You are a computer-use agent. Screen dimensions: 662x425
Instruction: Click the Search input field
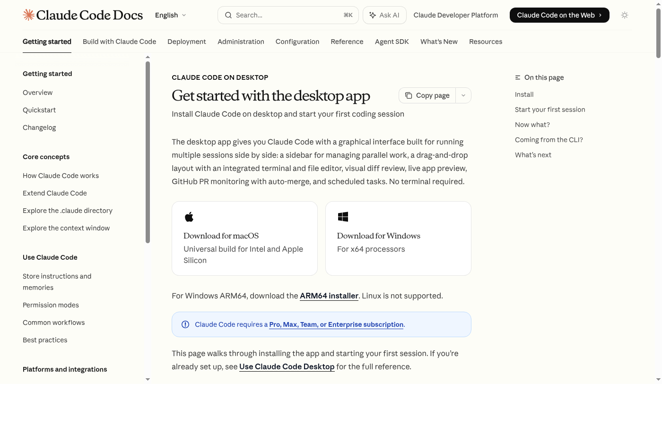click(288, 15)
